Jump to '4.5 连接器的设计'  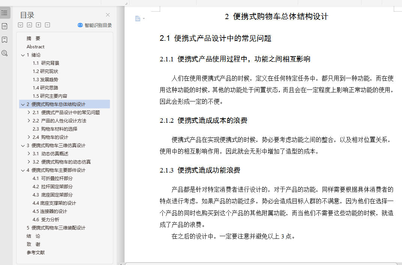pos(50,211)
